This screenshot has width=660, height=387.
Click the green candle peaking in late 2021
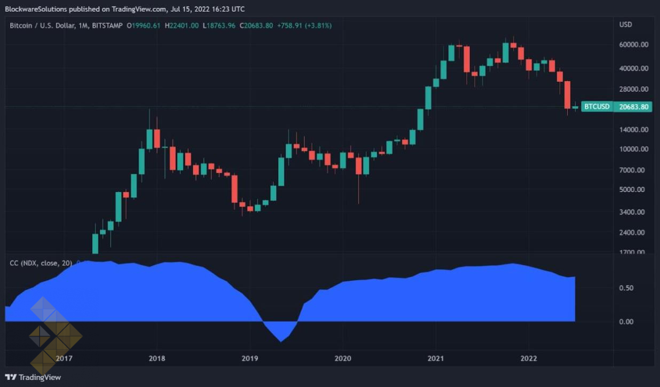pyautogui.click(x=506, y=52)
